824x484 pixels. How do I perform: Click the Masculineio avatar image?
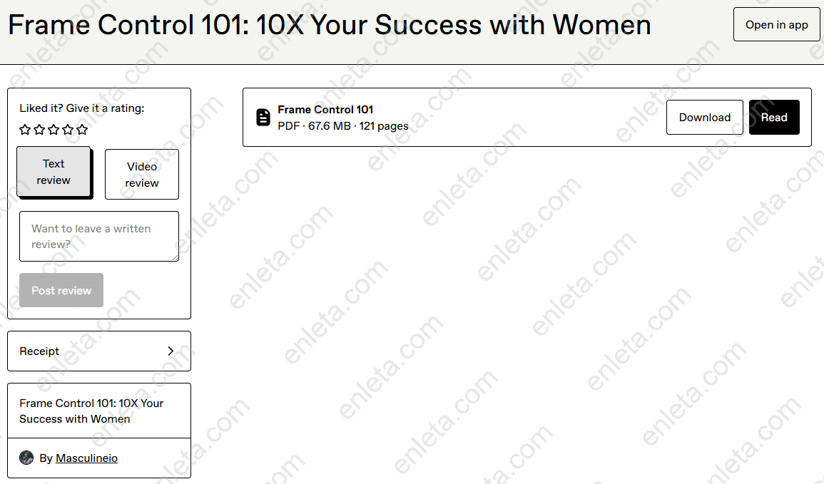coord(26,458)
